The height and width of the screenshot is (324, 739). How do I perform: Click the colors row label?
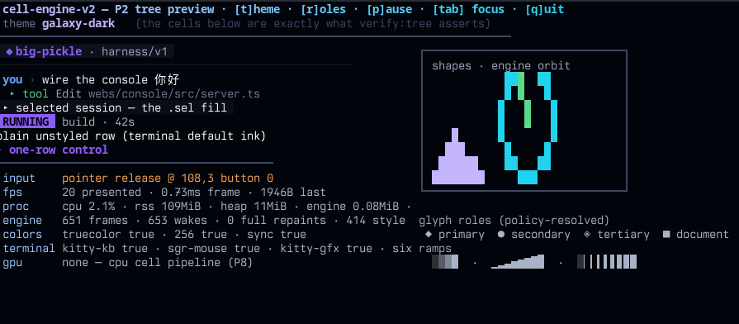click(22, 235)
